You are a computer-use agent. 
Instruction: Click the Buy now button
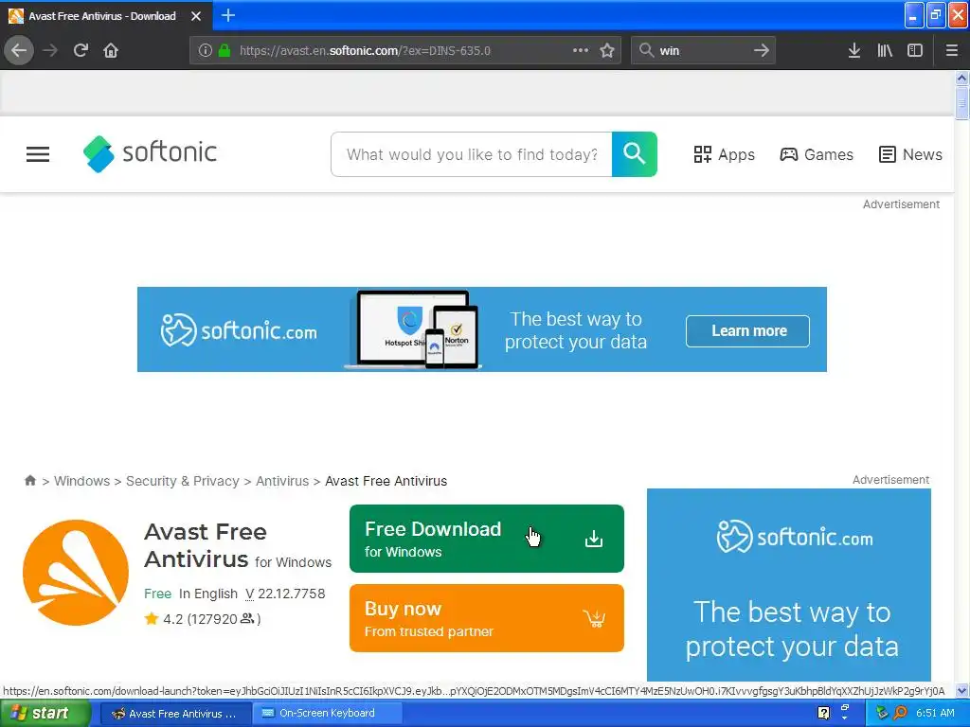click(487, 618)
